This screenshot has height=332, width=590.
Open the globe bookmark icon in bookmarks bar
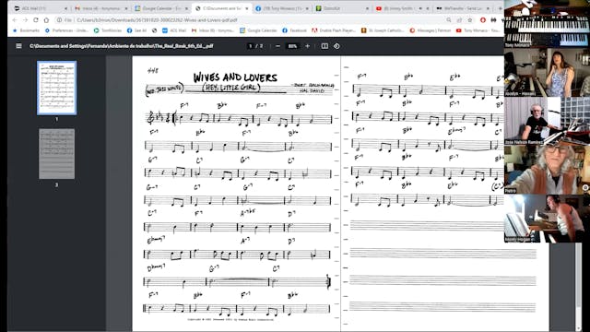coord(154,30)
